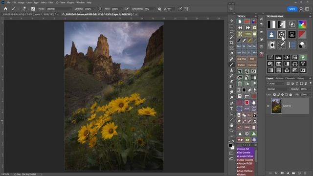Select the Zoom tool in toolbar
The image size is (313, 176).
[x=231, y=131]
